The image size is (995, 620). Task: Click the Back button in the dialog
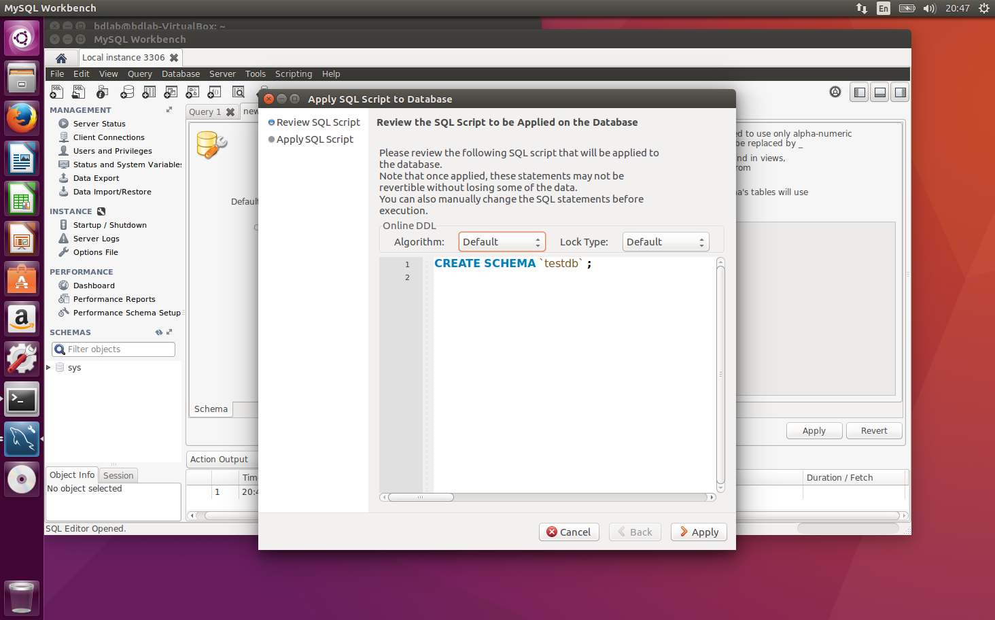[635, 532]
